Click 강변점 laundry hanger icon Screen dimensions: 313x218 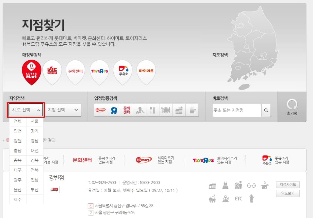(x=265, y=185)
